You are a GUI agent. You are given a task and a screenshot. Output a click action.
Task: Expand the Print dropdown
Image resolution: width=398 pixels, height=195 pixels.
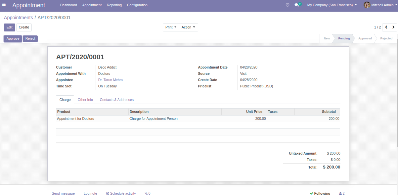coord(171,27)
